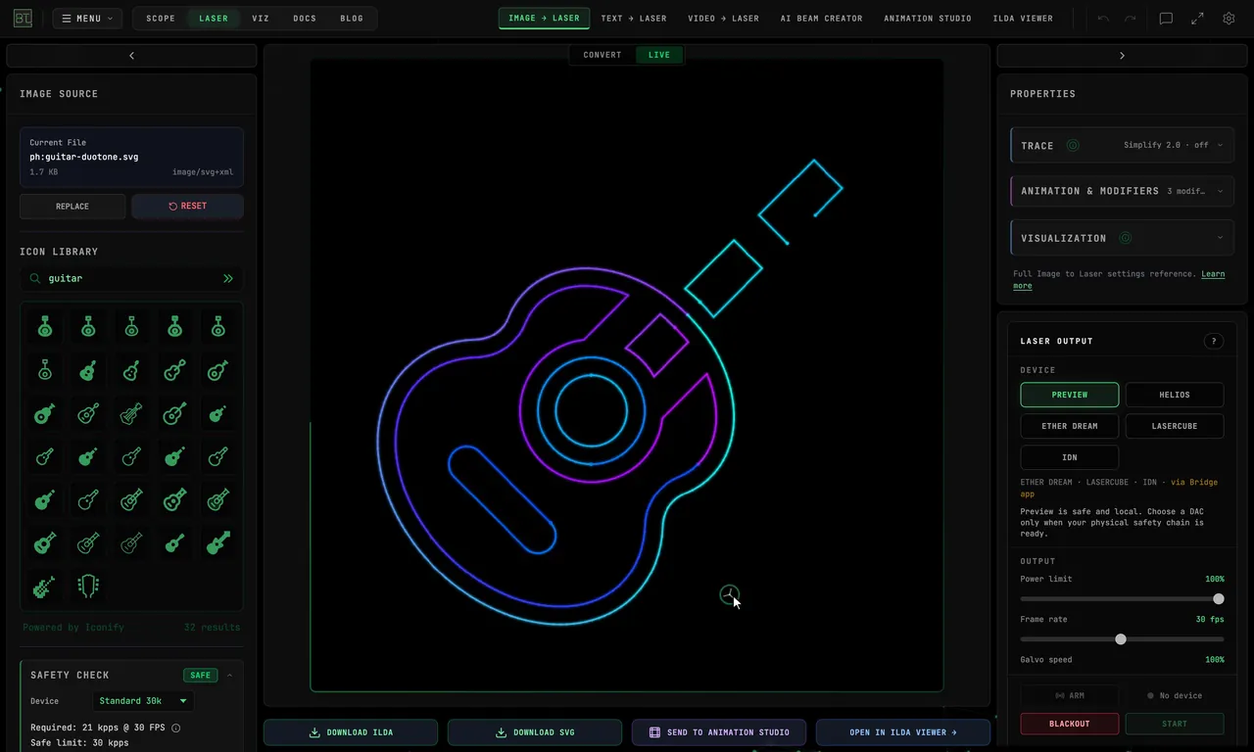Switch the canvas to LIVE mode
Viewport: 1254px width, 752px height.
(659, 55)
